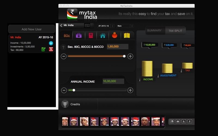This screenshot has width=218, height=136.
Task: Open the user card icon next to Mr. India
Action: 87,25
